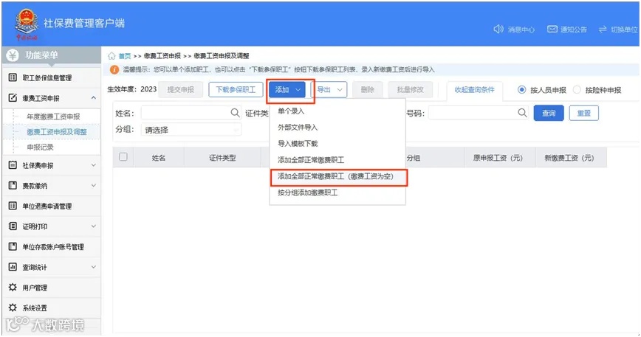Viewport: 641px width, 337px height.
Task: Click the 新缴费工资（元） column header
Action: pyautogui.click(x=569, y=158)
